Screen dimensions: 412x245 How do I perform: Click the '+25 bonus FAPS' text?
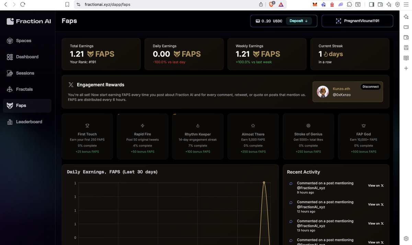pos(87,151)
